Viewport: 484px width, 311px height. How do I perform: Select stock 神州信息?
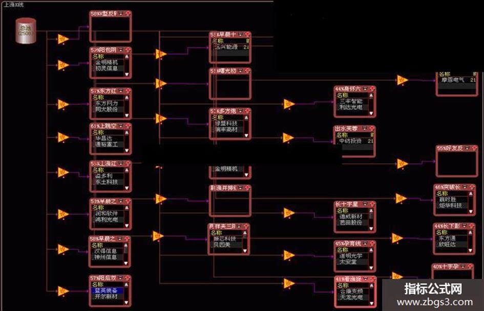pos(106,257)
